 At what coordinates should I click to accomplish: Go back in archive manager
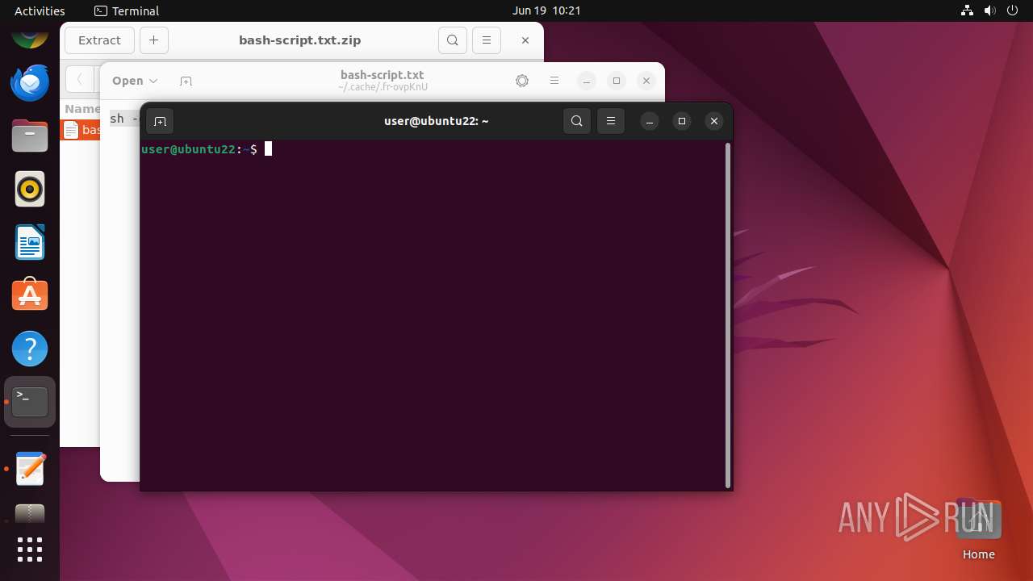pyautogui.click(x=79, y=80)
